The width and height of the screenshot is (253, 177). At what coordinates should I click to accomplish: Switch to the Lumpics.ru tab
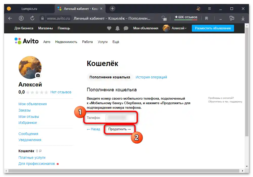[x=29, y=9]
